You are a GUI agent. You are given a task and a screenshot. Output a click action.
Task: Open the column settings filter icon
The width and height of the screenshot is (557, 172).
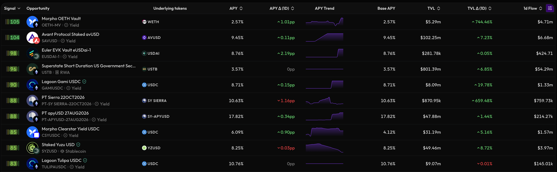click(x=550, y=8)
